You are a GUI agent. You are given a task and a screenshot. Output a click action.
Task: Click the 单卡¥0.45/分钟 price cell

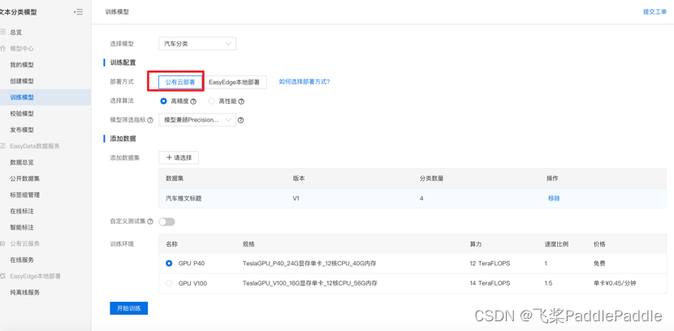pyautogui.click(x=613, y=283)
